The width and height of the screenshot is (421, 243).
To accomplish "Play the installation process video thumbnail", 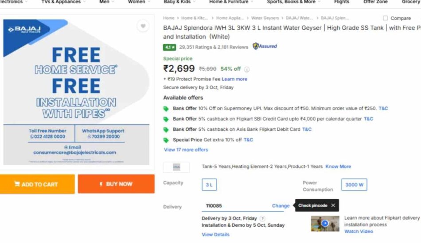I will click(325, 224).
